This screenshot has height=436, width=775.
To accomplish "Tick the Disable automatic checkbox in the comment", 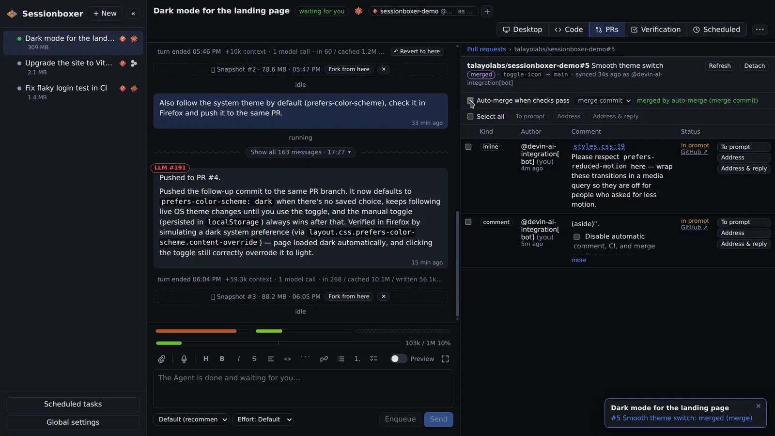I will [576, 237].
